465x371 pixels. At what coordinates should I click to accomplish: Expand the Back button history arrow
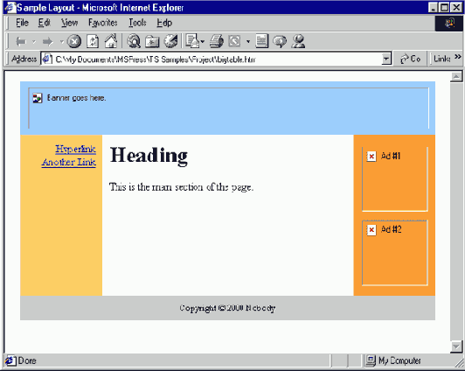(x=34, y=41)
